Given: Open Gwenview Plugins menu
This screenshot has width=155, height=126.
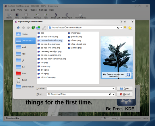Looking at the screenshot, I should pyautogui.click(x=33, y=10).
